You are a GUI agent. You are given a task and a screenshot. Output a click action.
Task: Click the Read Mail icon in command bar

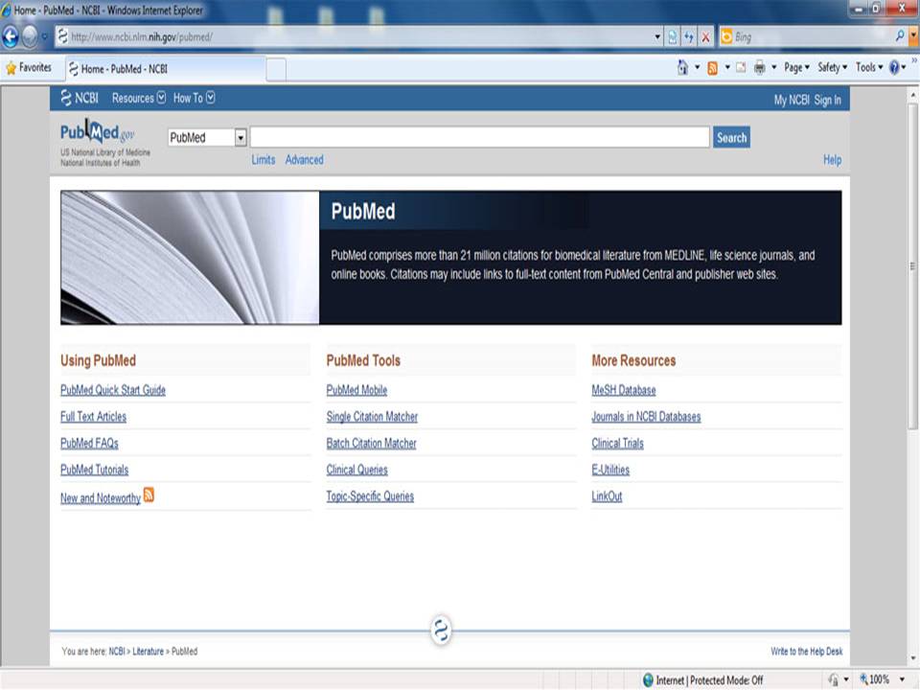point(741,67)
